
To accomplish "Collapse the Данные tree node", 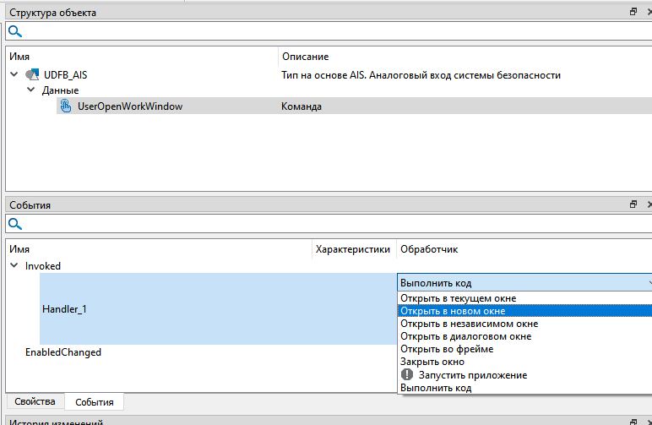I will pos(31,90).
